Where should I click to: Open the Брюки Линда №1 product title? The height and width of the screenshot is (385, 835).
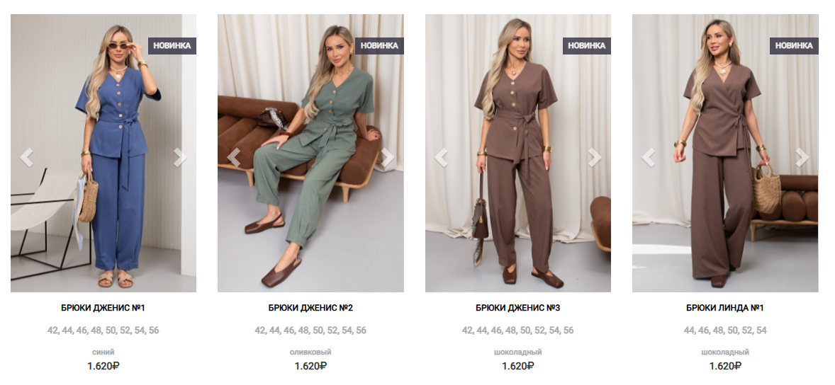pyautogui.click(x=724, y=308)
